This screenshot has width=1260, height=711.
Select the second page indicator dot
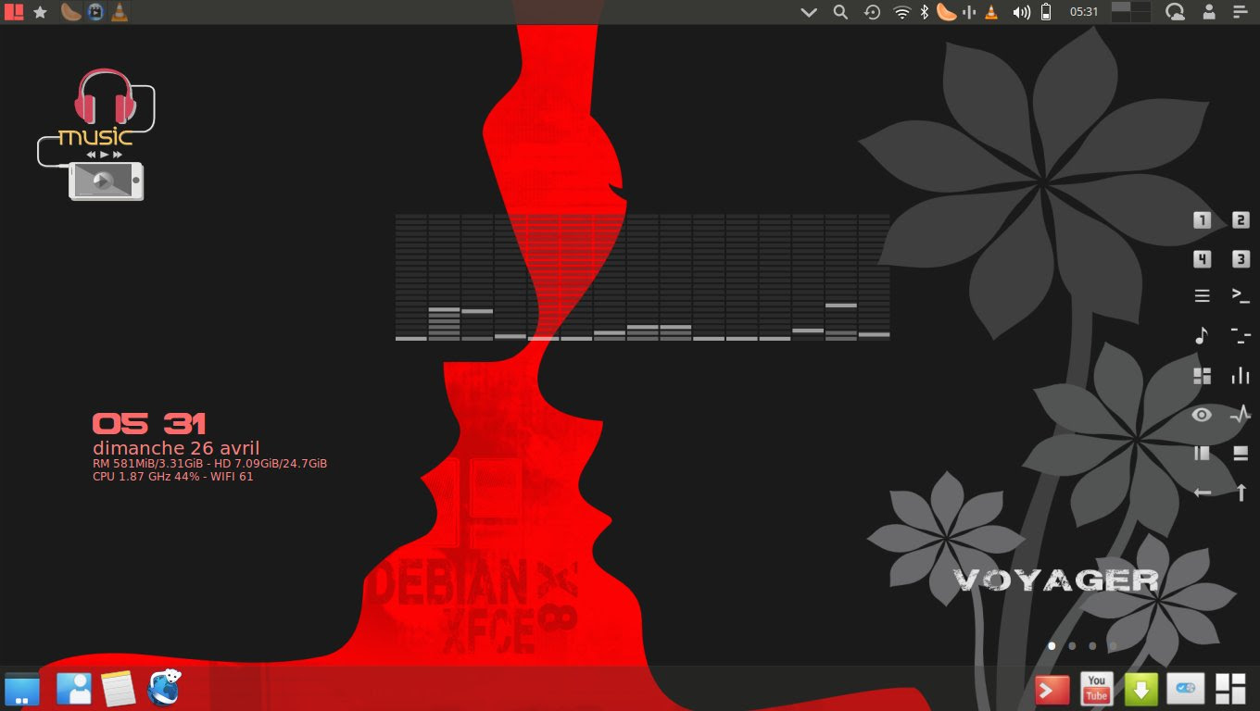(x=1072, y=646)
